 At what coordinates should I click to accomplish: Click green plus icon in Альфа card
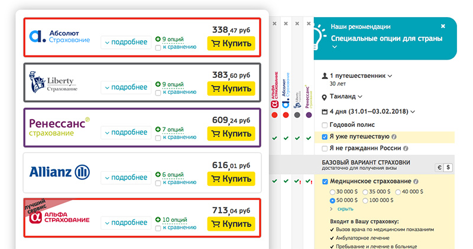pyautogui.click(x=158, y=220)
